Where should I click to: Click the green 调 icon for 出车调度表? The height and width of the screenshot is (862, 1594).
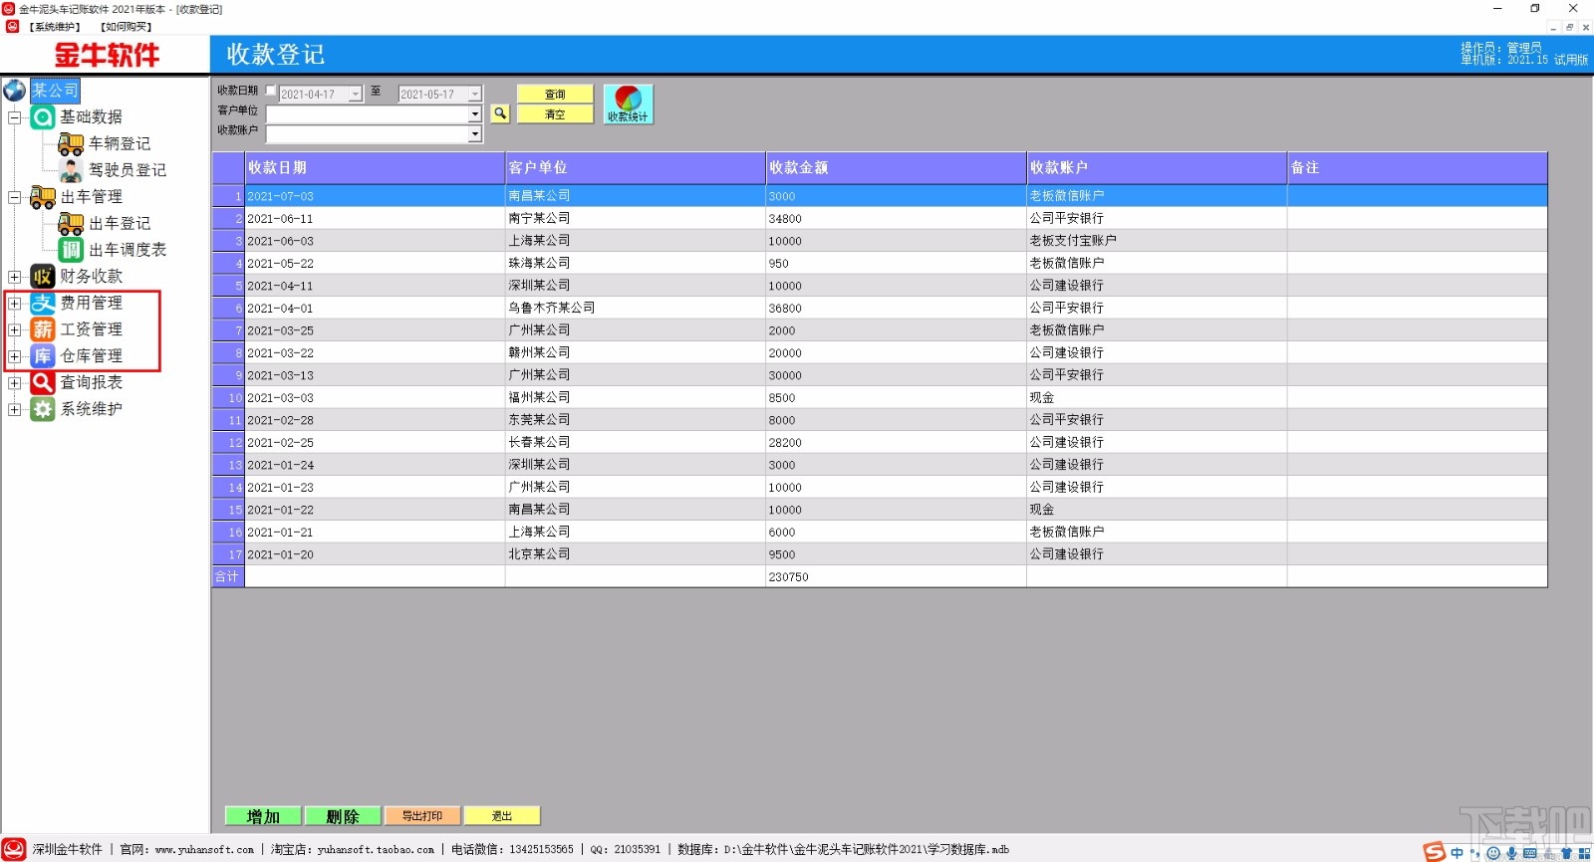coord(71,250)
